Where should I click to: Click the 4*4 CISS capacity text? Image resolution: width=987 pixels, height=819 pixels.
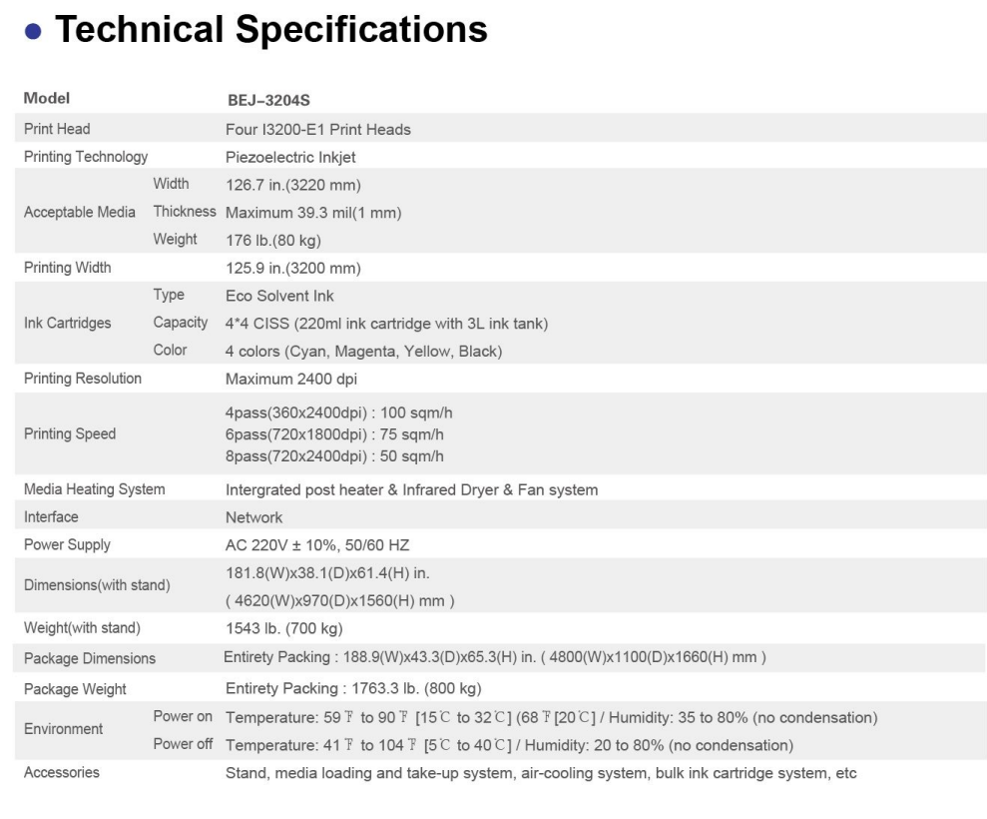click(x=387, y=324)
